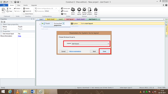
Task: Open the Level 2 tab
Action: pyautogui.click(x=61, y=19)
